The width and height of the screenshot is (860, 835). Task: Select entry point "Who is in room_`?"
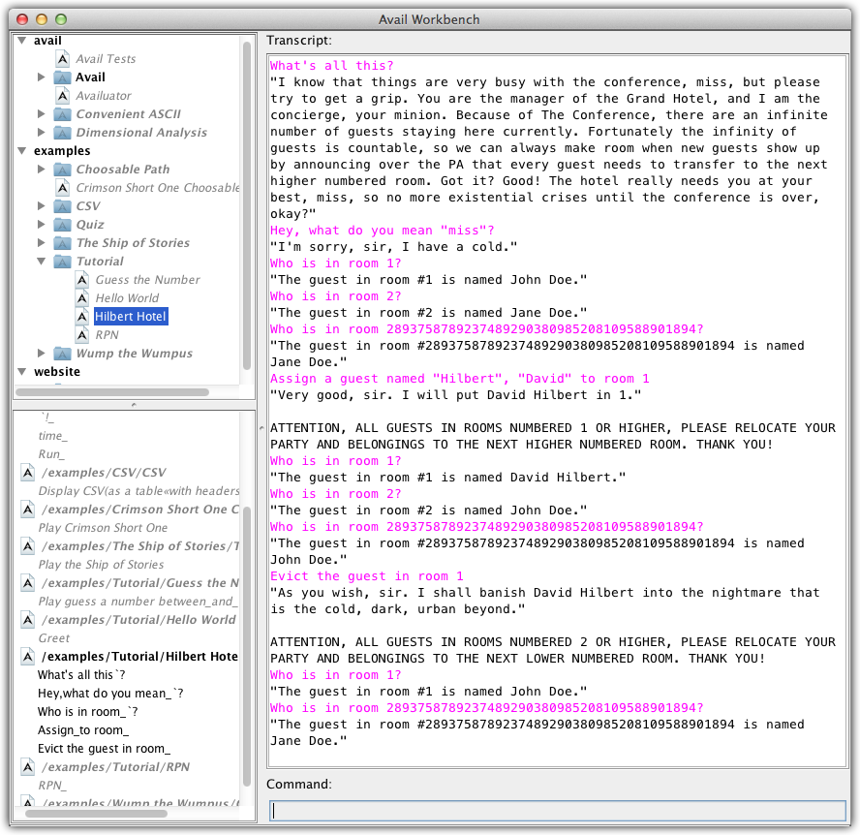pos(88,712)
